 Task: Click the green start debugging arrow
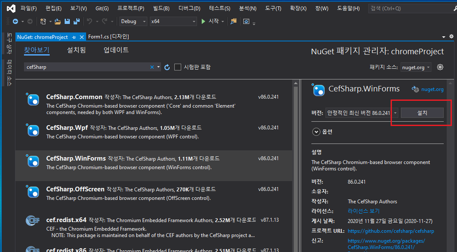point(203,21)
